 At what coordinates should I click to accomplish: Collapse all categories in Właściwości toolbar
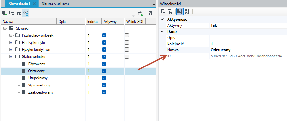[163, 12]
